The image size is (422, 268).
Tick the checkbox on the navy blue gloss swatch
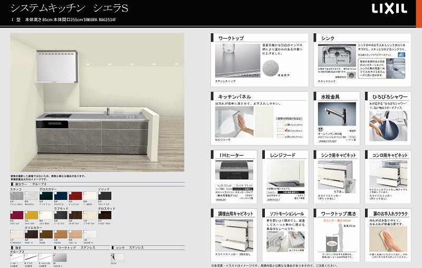[x=56, y=193]
